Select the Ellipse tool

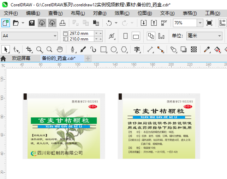point(114,50)
